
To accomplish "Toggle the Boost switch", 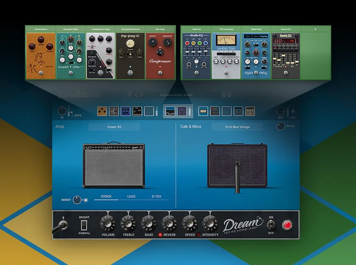I will coord(78,200).
